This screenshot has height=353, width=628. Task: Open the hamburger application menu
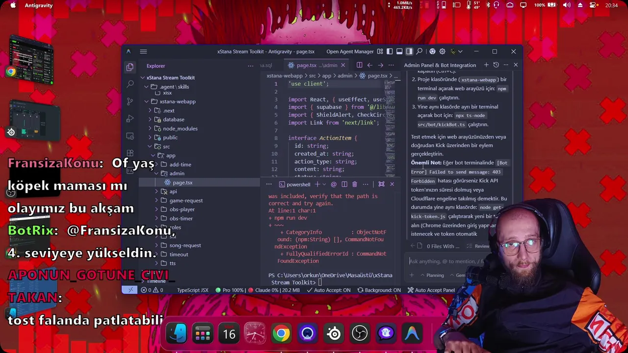[x=143, y=51]
